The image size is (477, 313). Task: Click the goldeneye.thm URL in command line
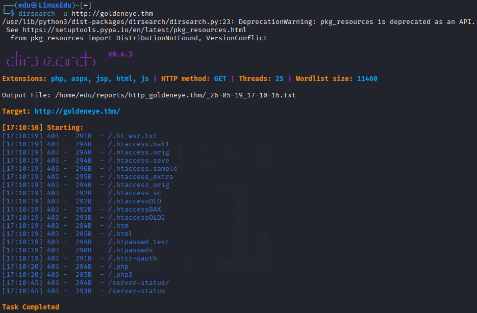click(112, 14)
